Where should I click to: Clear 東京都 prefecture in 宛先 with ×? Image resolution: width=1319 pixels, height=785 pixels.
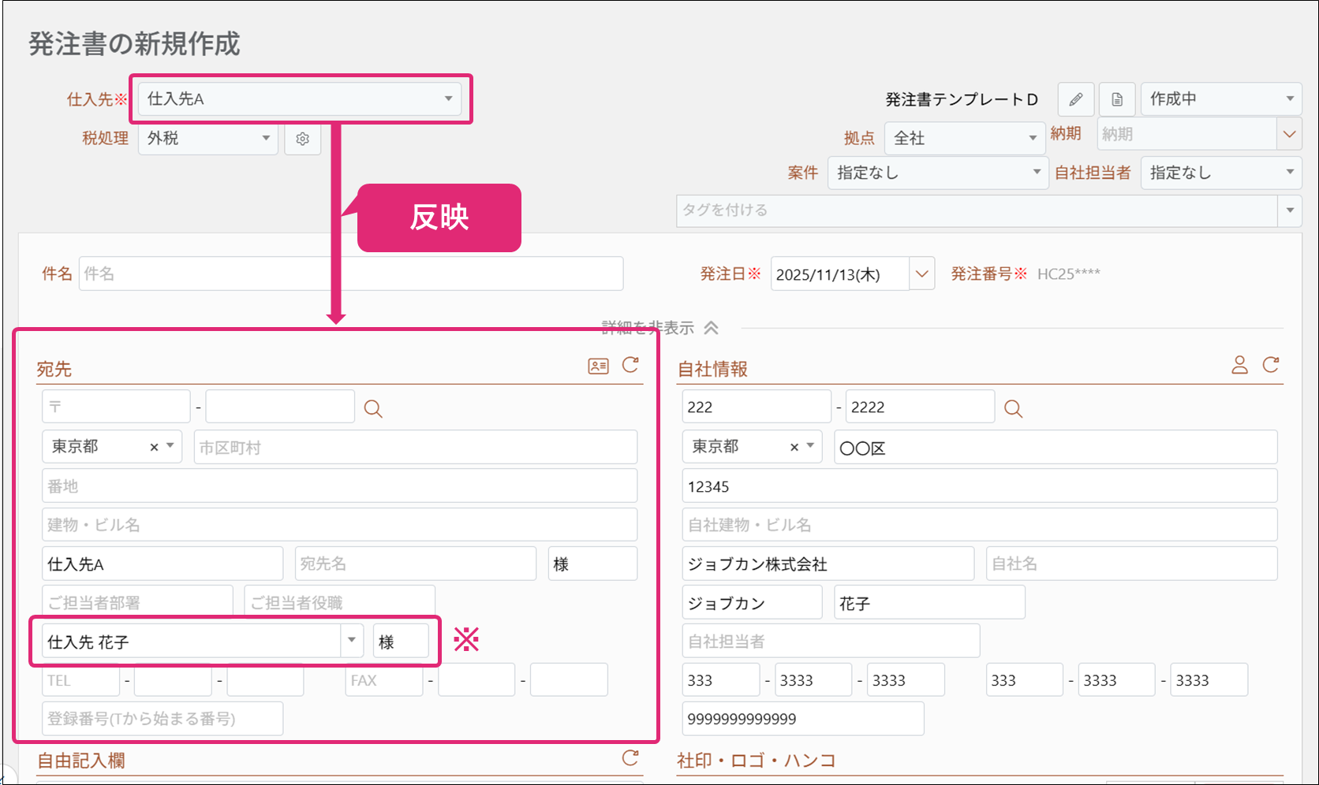pyautogui.click(x=154, y=447)
